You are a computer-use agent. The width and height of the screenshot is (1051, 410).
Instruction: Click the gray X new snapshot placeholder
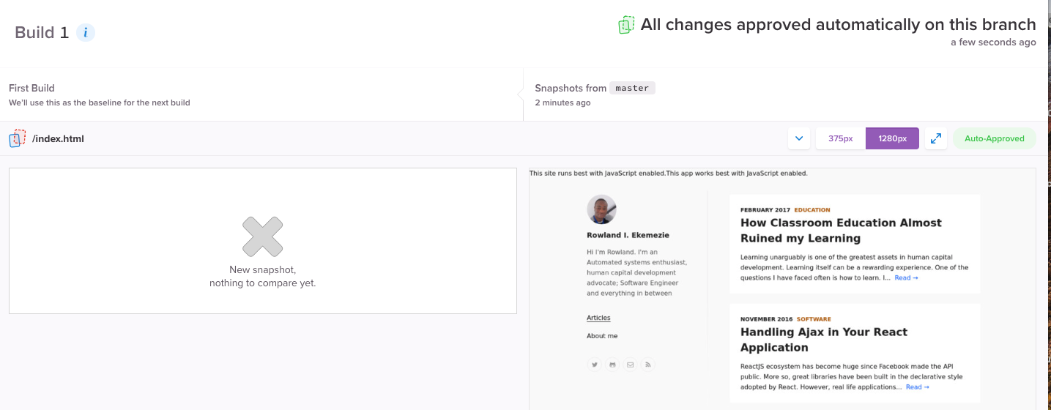click(x=262, y=236)
